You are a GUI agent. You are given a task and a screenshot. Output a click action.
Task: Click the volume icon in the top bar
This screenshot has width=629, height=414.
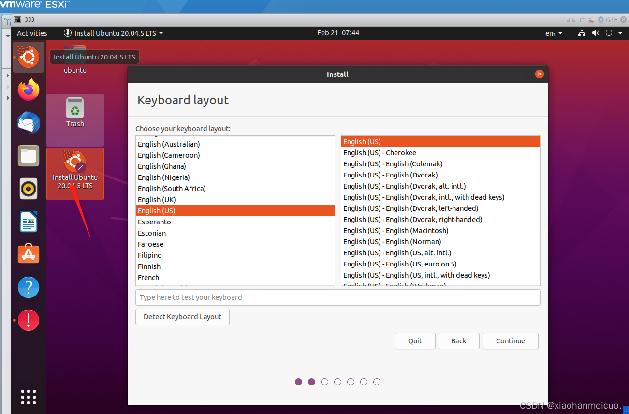[x=595, y=33]
